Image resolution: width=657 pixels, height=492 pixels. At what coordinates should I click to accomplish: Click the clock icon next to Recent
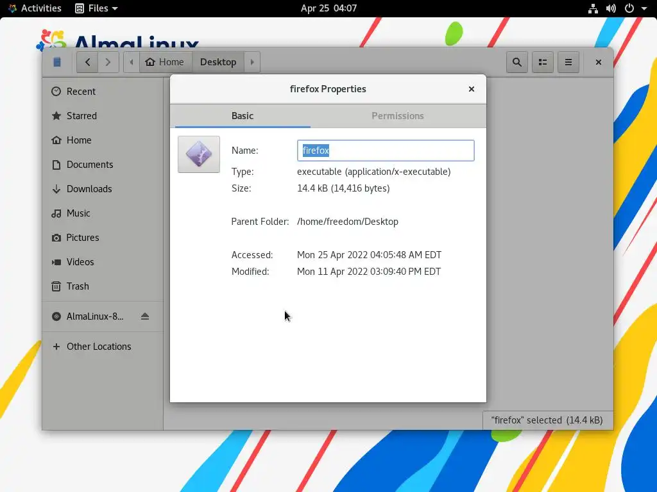56,91
